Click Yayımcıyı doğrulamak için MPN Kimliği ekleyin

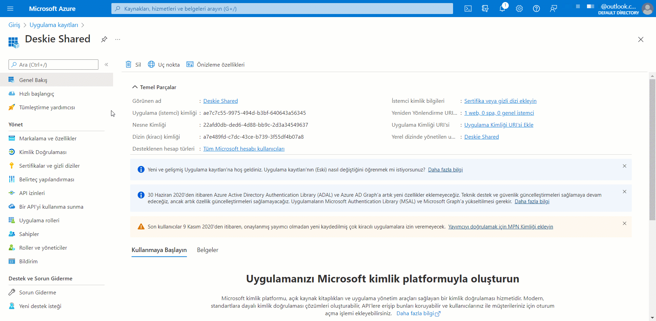pyautogui.click(x=501, y=227)
